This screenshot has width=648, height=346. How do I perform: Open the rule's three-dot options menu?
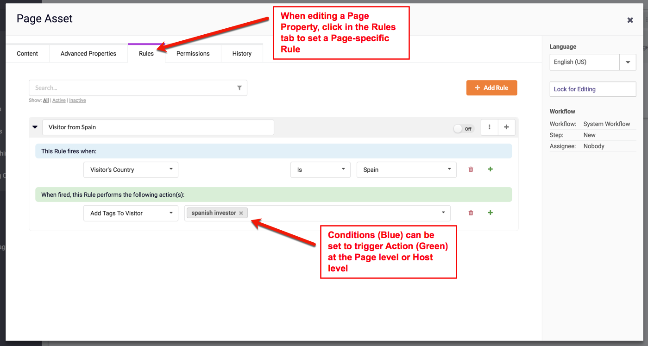[489, 127]
